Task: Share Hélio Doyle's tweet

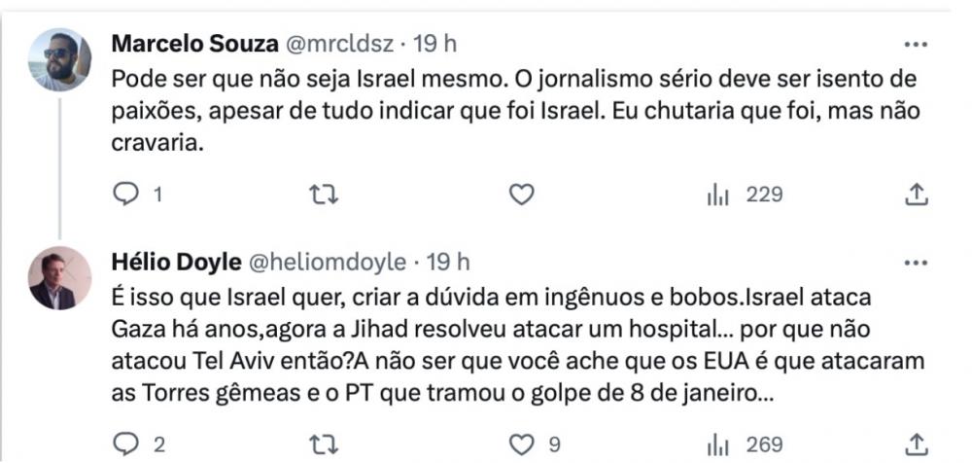Action: pos(916,444)
